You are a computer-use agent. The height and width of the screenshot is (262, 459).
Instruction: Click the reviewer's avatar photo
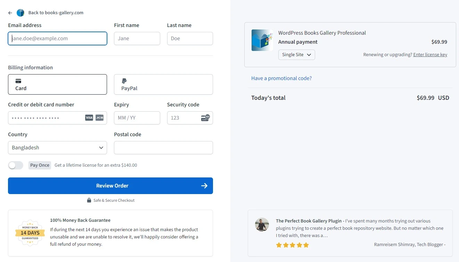[x=262, y=225]
